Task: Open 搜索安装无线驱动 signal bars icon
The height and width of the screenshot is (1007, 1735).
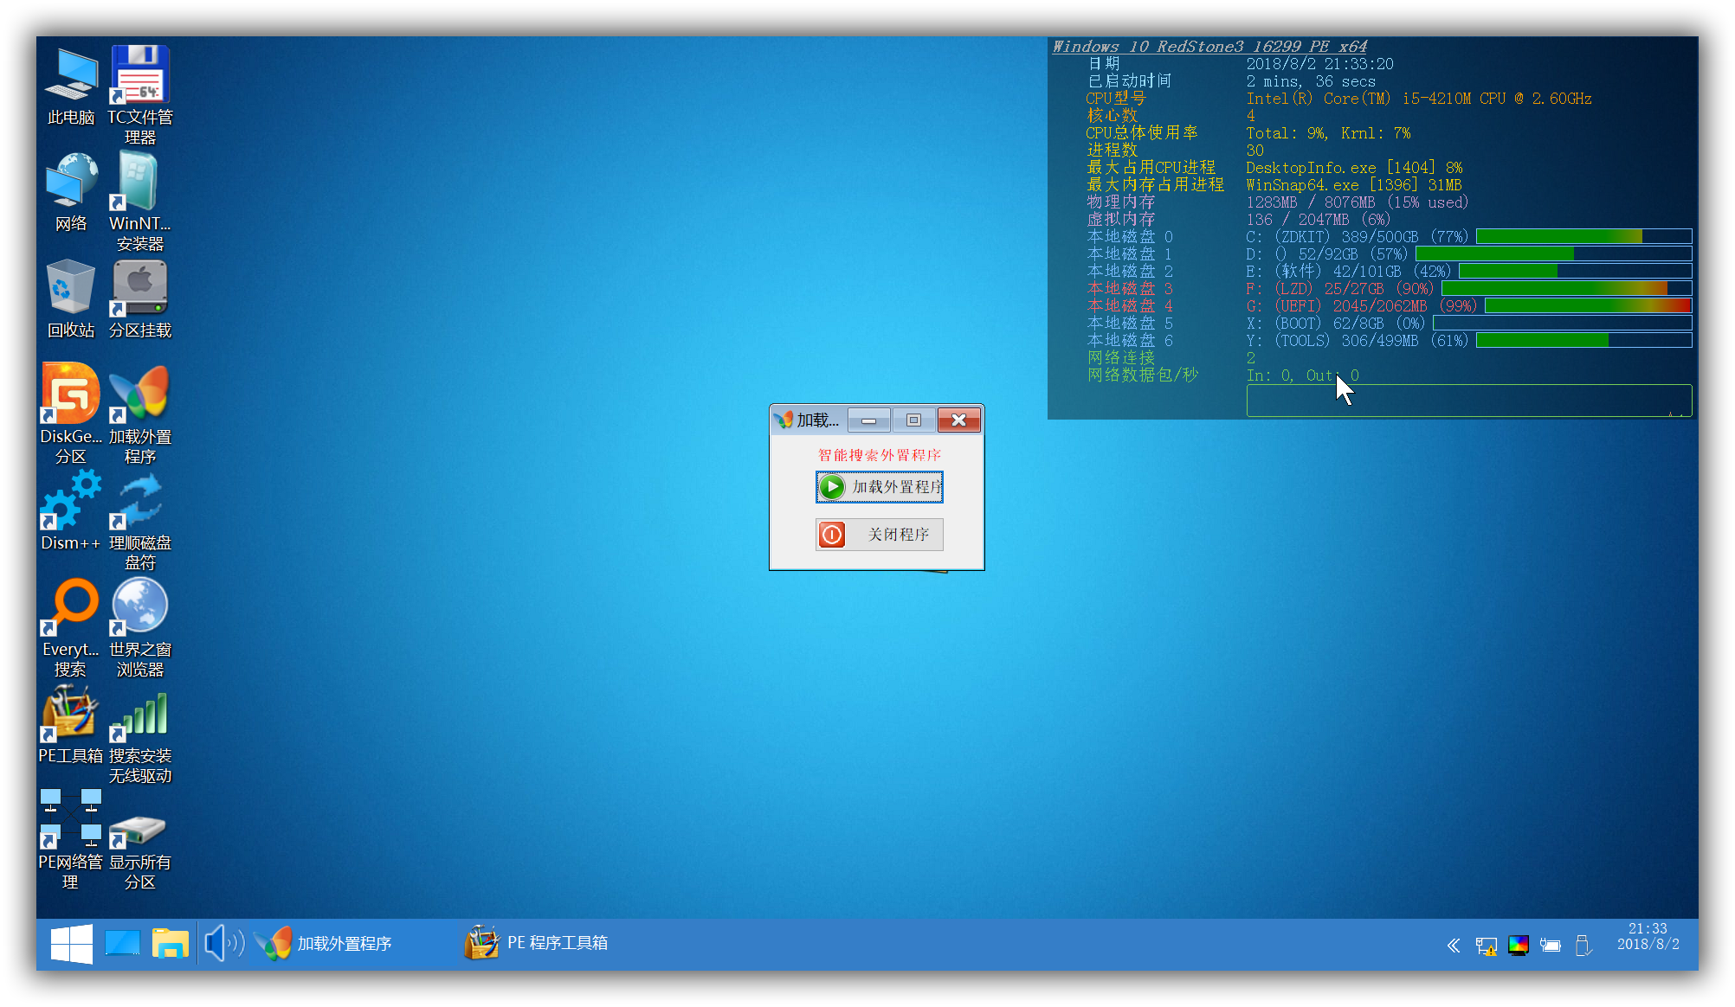Action: pos(140,715)
